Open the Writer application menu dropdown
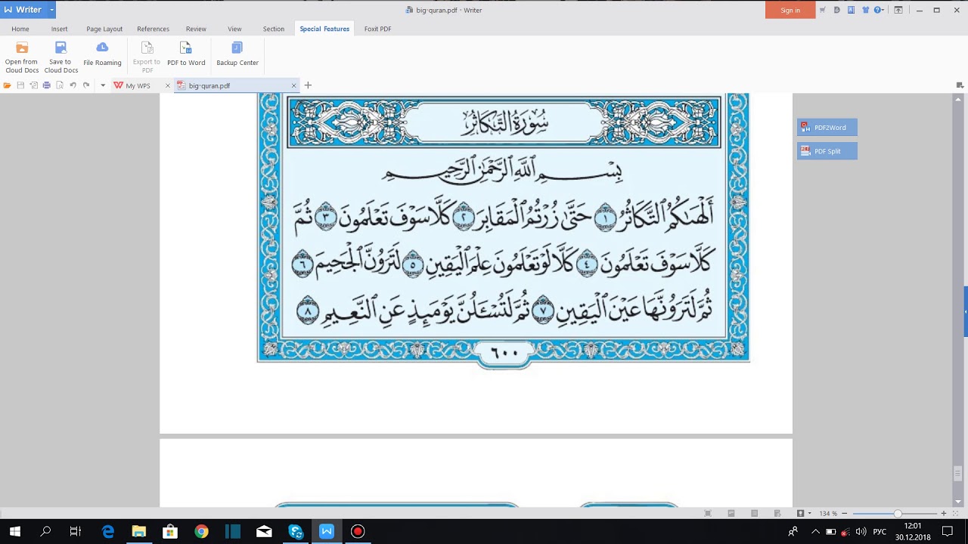Image resolution: width=968 pixels, height=544 pixels. click(51, 10)
